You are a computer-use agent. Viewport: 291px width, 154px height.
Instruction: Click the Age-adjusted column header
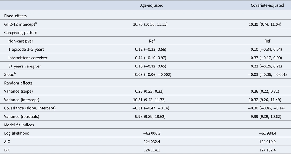click(152, 5)
